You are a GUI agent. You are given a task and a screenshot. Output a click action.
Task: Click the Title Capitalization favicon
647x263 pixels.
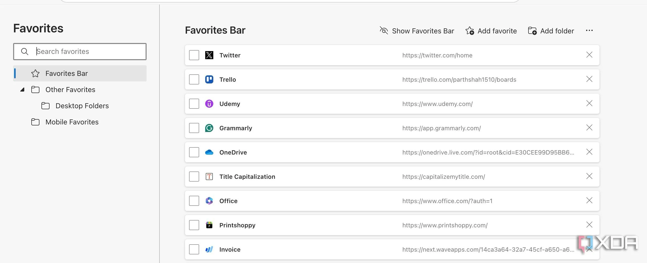pos(209,177)
